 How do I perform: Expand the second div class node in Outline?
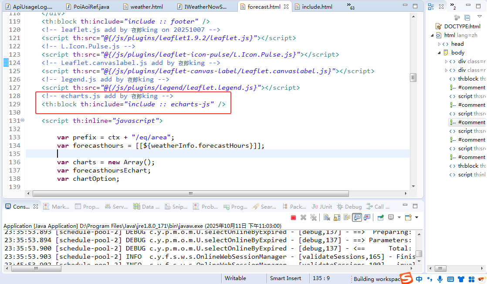pyautogui.click(x=446, y=70)
